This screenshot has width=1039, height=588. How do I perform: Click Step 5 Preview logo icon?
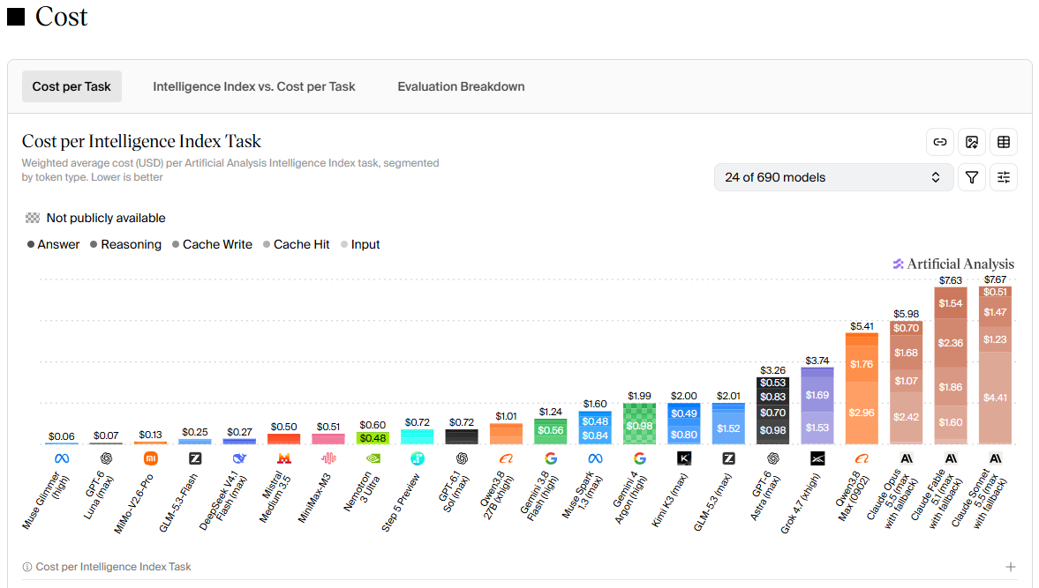(417, 458)
